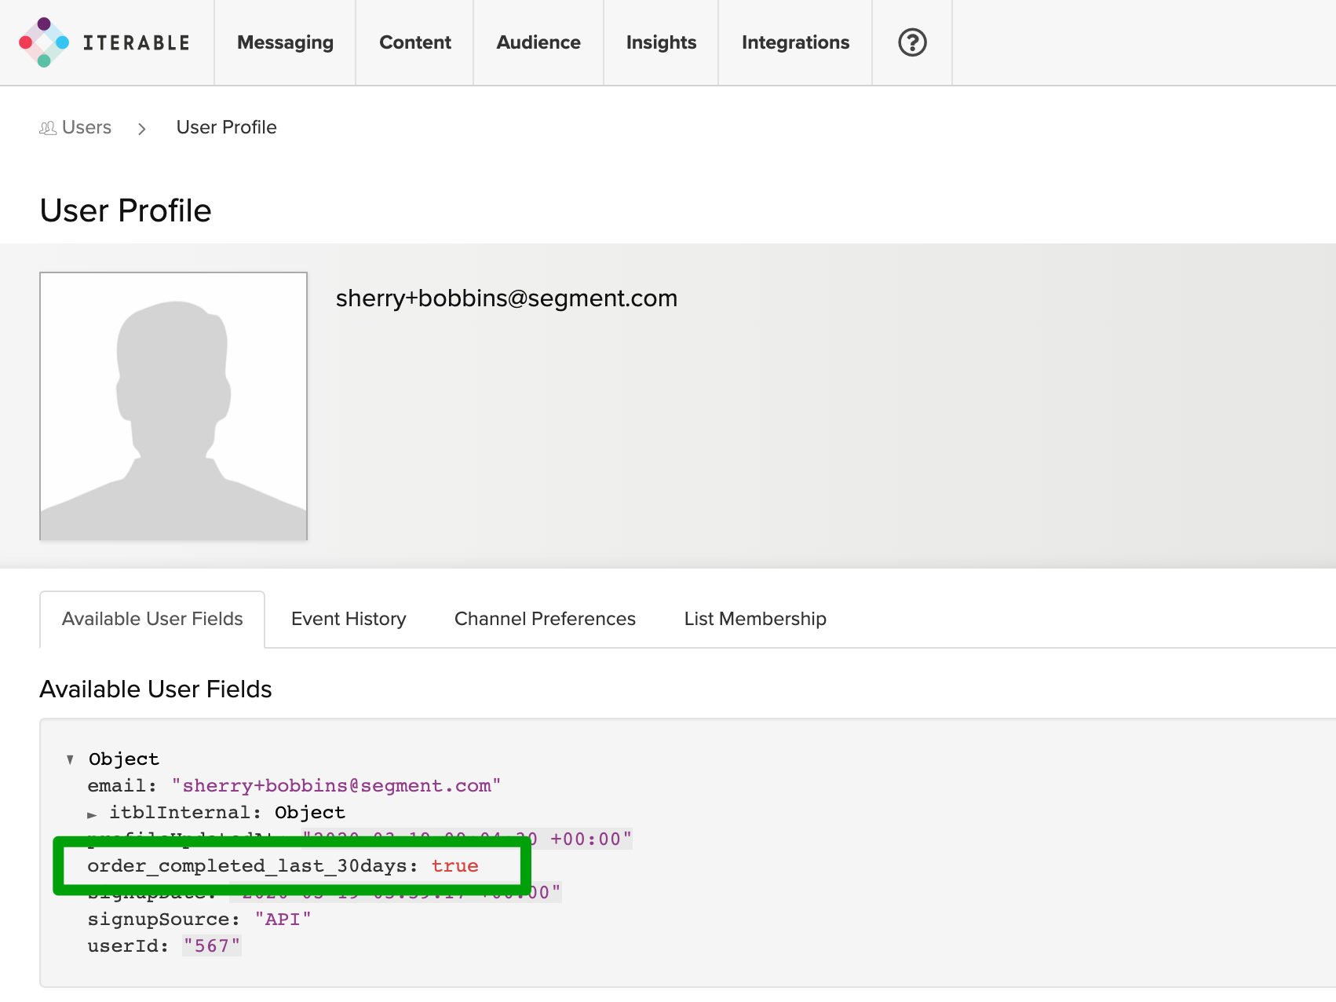Open the Audience menu

pyautogui.click(x=538, y=42)
